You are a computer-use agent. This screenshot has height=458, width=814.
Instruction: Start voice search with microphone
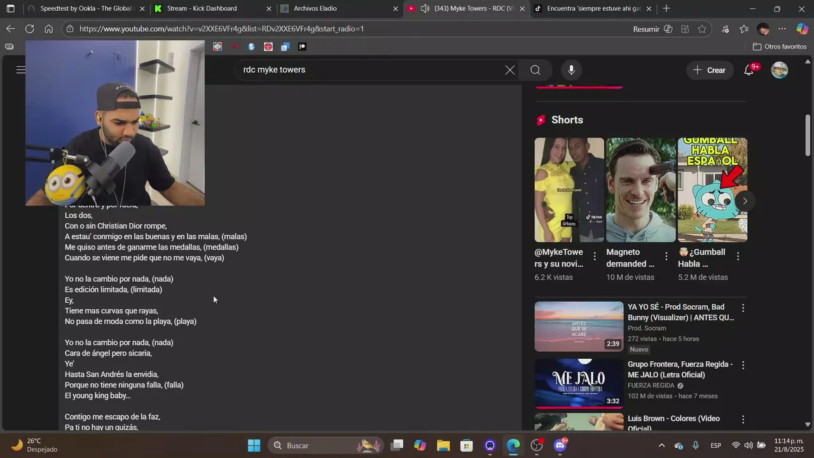click(571, 70)
